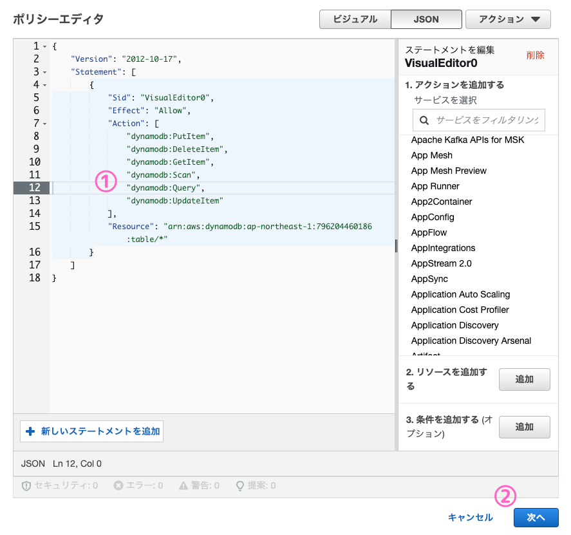Click the "Allow" effect value
The width and height of the screenshot is (571, 535).
170,111
